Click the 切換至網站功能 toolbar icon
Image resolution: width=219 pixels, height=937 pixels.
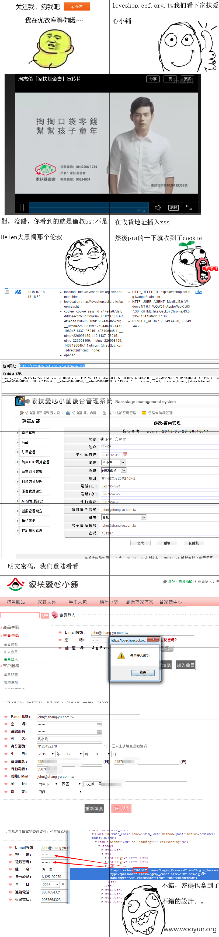tap(68, 413)
